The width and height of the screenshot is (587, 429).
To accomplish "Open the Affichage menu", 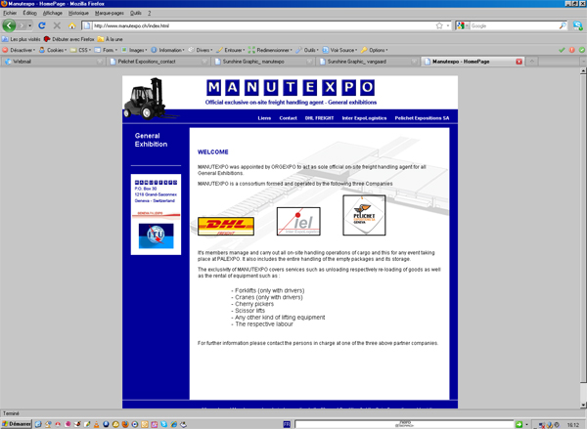I will (53, 13).
